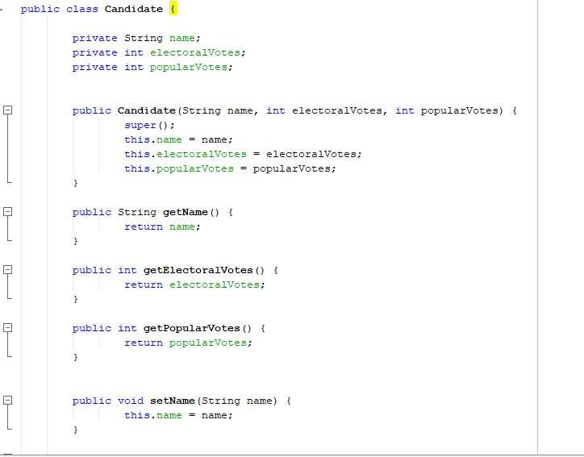Screen dimensions: 584x457
Task: Click 'private int electoralVotes;' declaration line
Action: pos(159,53)
